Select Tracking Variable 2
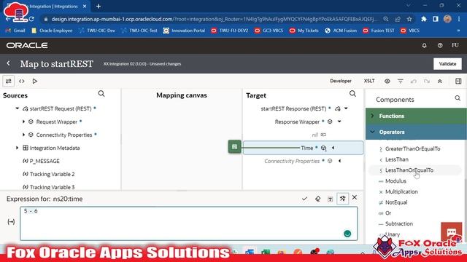The height and width of the screenshot is (262, 467). (x=52, y=174)
